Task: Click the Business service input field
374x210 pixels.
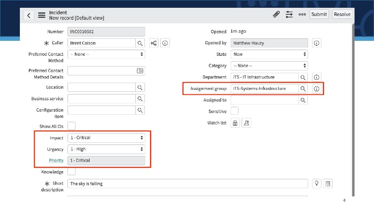Action: (102, 98)
